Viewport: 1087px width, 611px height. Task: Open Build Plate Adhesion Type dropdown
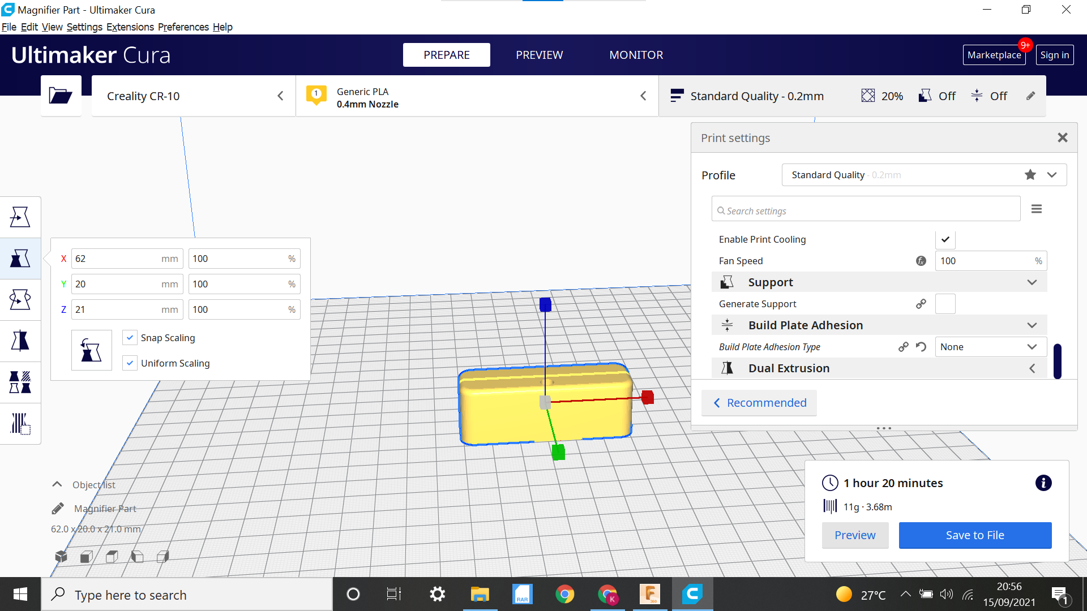pos(988,346)
